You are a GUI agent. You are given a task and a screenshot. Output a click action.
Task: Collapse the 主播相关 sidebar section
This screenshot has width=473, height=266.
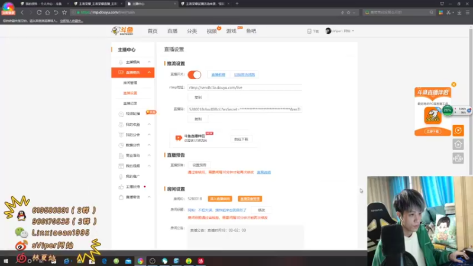pos(149,62)
